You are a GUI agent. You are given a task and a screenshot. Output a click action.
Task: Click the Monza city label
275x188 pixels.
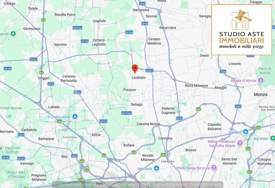click(260, 94)
